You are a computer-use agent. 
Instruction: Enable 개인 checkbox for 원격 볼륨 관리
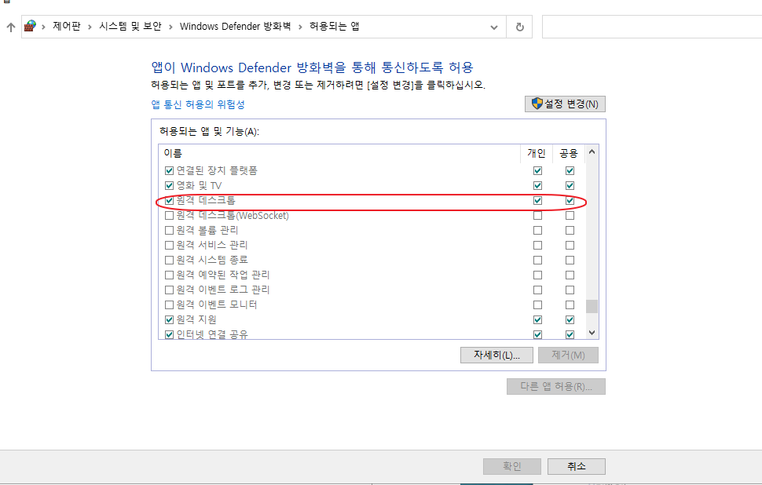pyautogui.click(x=537, y=230)
